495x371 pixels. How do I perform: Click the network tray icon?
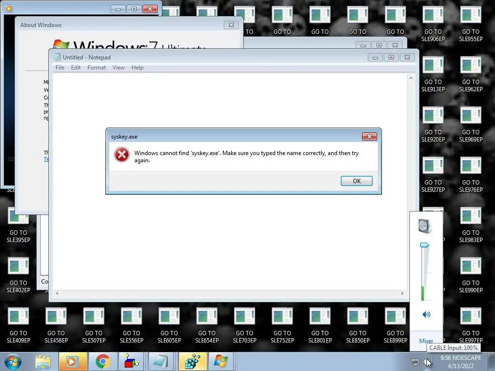click(x=415, y=362)
